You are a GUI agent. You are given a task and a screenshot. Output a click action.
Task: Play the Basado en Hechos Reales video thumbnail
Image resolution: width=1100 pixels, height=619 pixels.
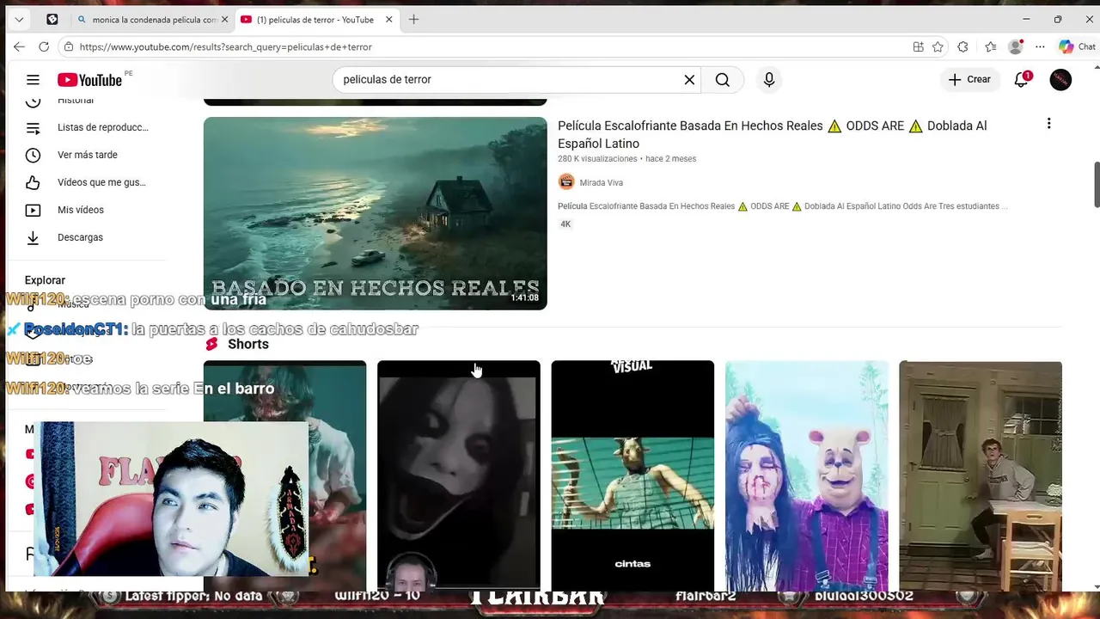[375, 213]
